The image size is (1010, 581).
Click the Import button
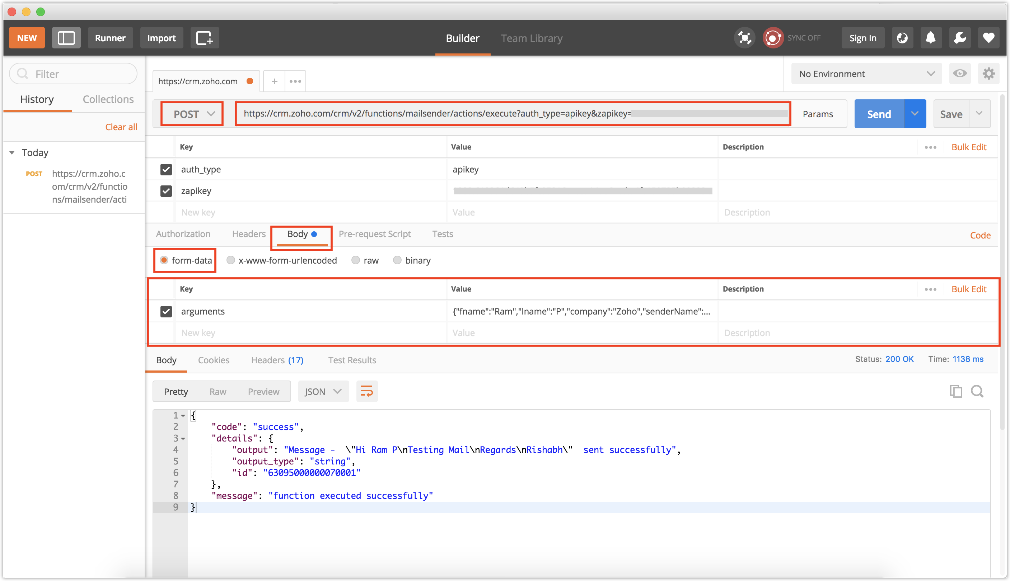(162, 38)
